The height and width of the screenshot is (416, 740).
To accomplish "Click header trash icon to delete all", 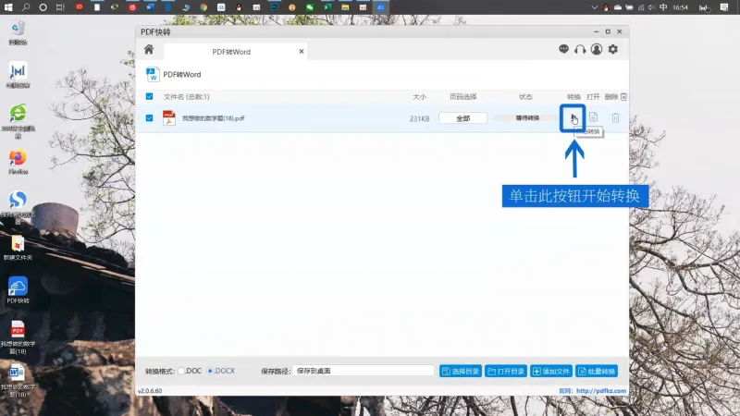I will 623,97.
